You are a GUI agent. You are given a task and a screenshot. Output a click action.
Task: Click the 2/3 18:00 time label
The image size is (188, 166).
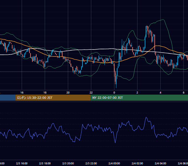(45, 163)
